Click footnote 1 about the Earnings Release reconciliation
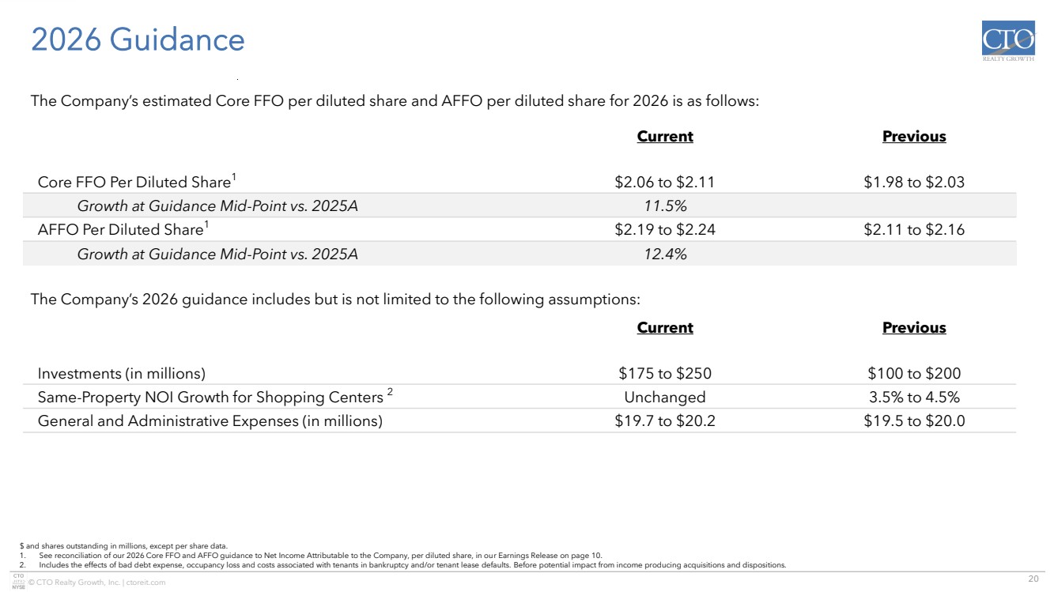 [x=316, y=555]
